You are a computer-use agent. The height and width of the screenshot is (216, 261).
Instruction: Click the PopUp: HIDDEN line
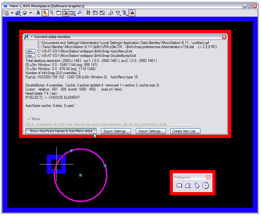(x=81, y=77)
